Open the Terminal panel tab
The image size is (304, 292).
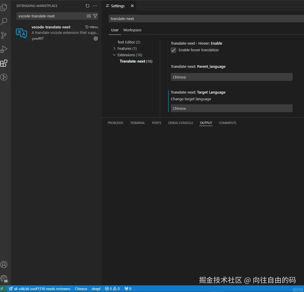(137, 123)
